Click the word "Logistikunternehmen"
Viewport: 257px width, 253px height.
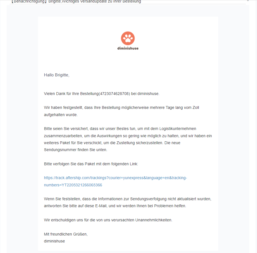(178, 129)
